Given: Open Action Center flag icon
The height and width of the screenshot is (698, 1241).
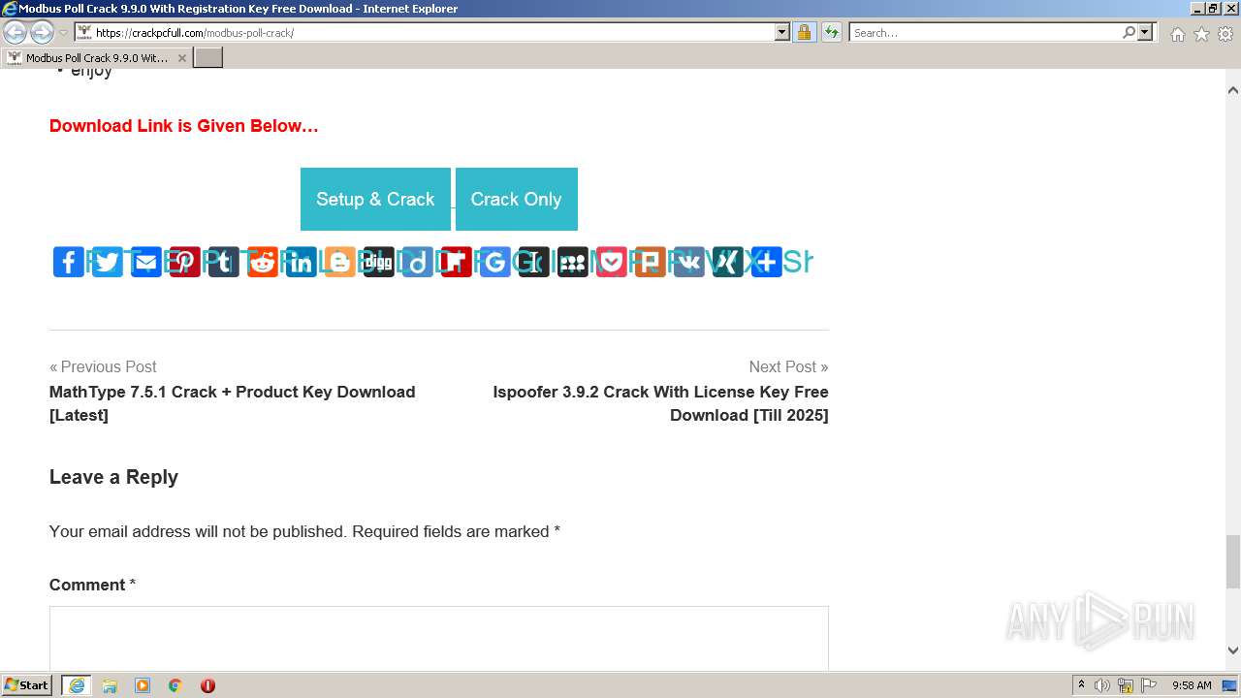Looking at the screenshot, I should coord(1149,685).
